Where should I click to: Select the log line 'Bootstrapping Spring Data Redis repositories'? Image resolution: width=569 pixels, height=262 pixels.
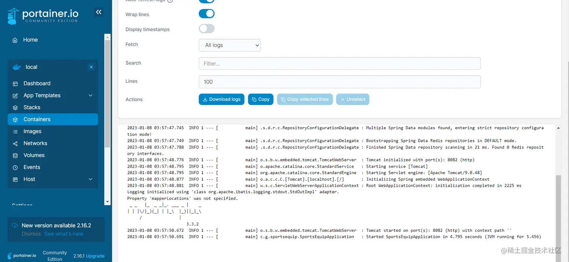pyautogui.click(x=322, y=141)
